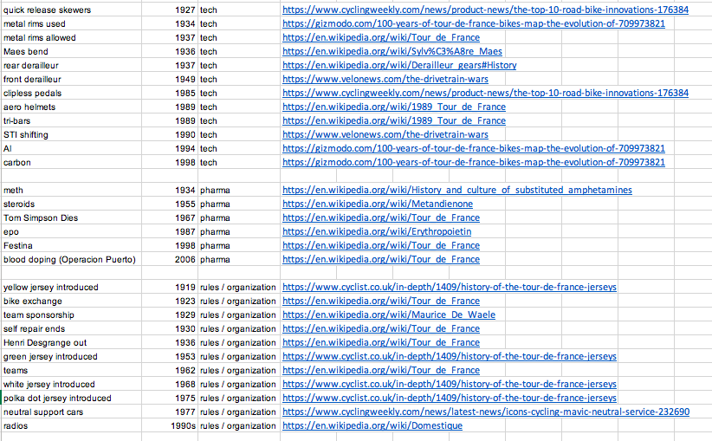The image size is (712, 441).
Task: Select the bike exchange cell
Action: [x=71, y=301]
